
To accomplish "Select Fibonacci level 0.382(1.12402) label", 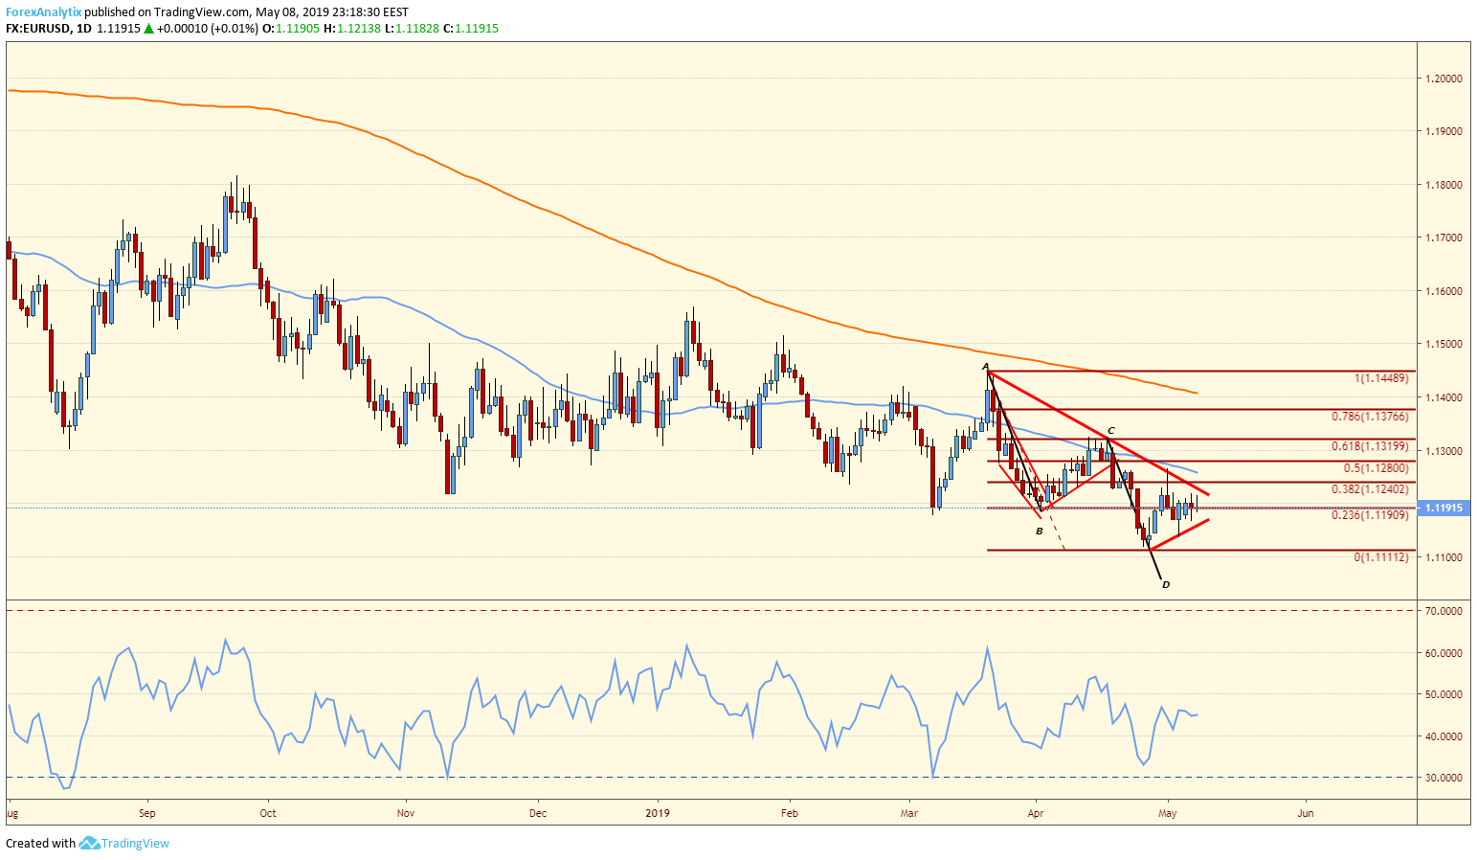I will (1370, 488).
